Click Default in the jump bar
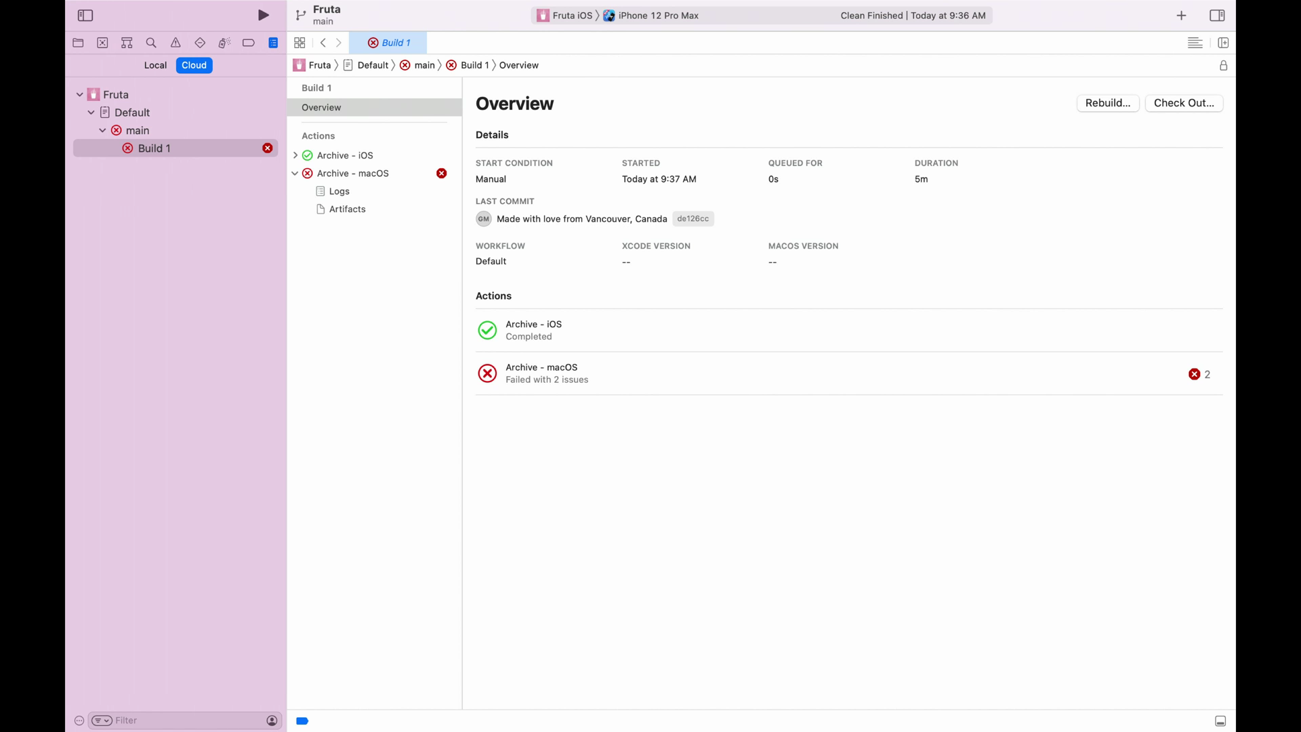 366,65
